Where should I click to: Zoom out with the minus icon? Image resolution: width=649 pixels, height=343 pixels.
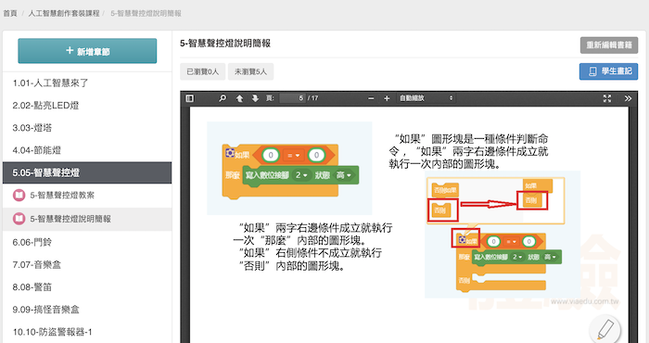point(371,98)
